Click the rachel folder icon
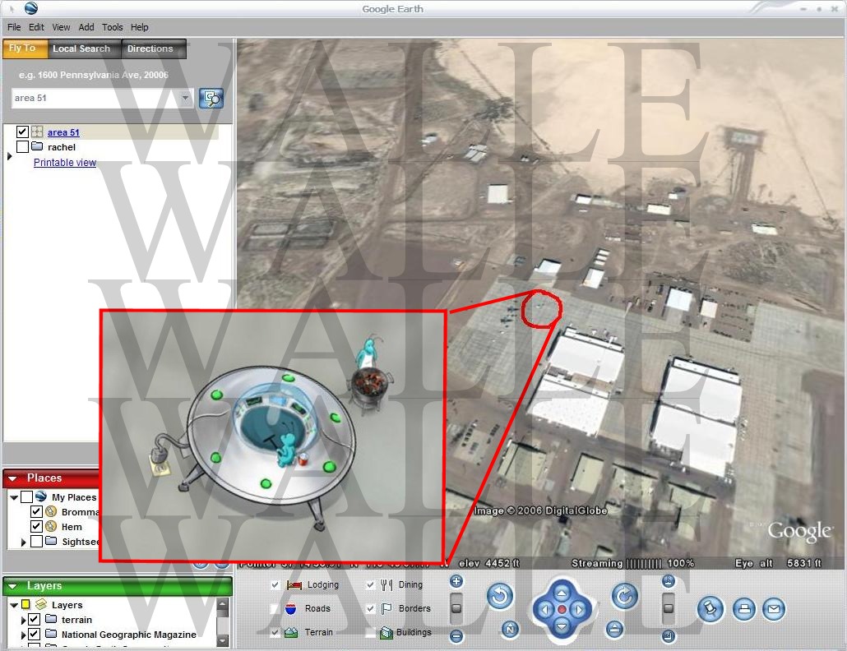The width and height of the screenshot is (847, 651). [x=37, y=146]
